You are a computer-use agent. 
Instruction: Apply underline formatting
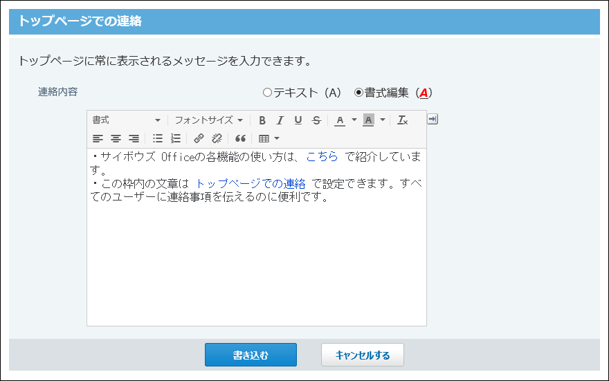coord(298,120)
